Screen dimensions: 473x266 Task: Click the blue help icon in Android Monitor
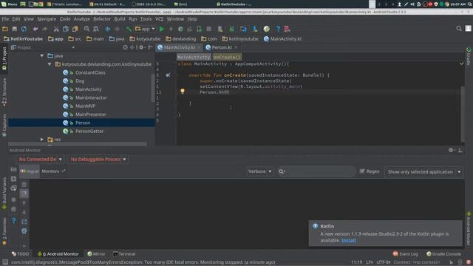[x=13, y=220]
